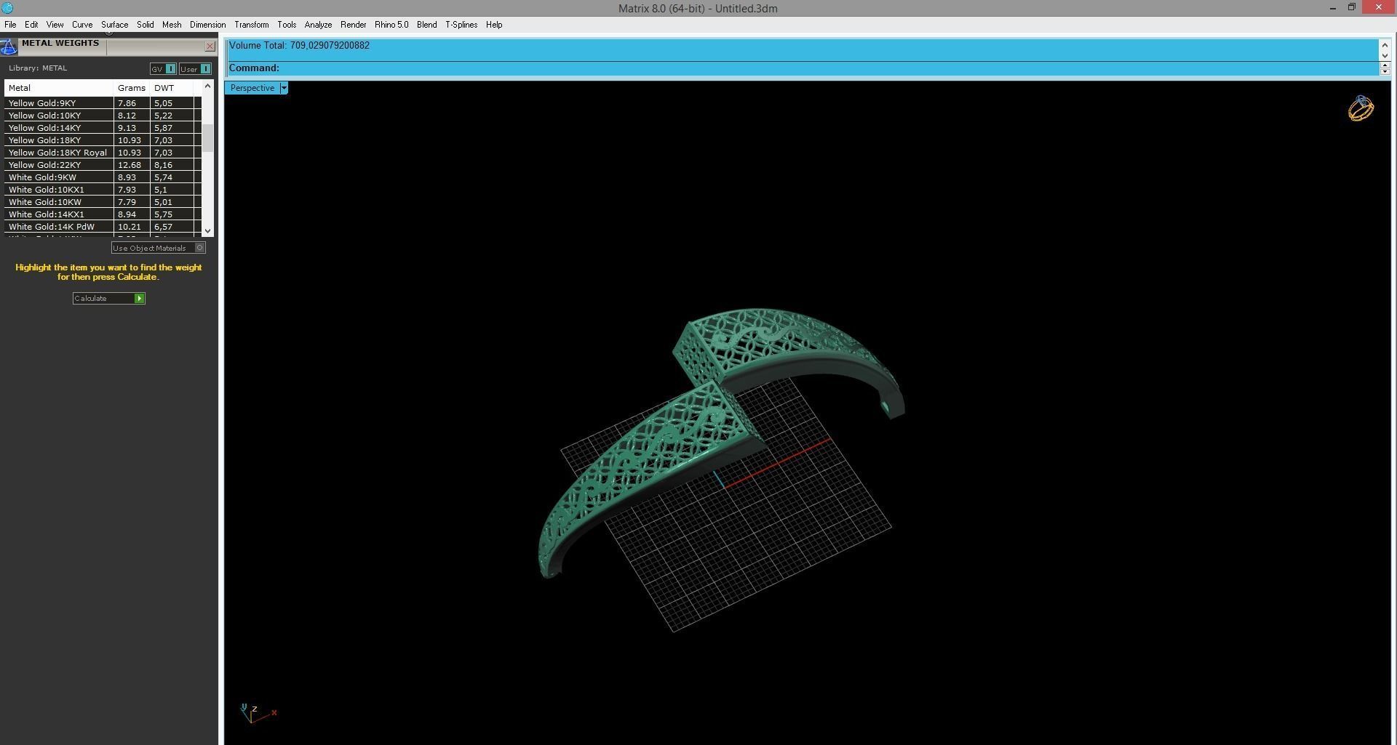Click the metal list scrollbar thumb
The width and height of the screenshot is (1397, 745).
point(208,138)
